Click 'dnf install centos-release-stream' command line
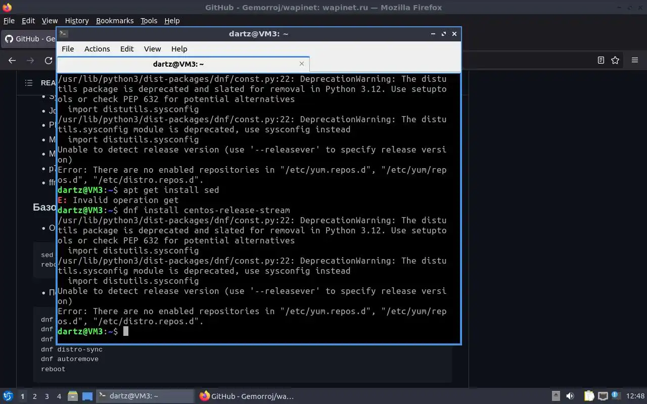Screen dimensions: 647x404 click(x=207, y=210)
